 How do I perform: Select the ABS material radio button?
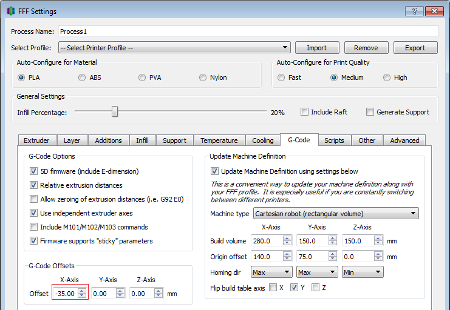click(82, 77)
